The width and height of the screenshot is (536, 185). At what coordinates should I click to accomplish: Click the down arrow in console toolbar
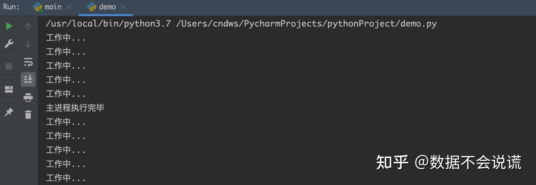coord(28,44)
